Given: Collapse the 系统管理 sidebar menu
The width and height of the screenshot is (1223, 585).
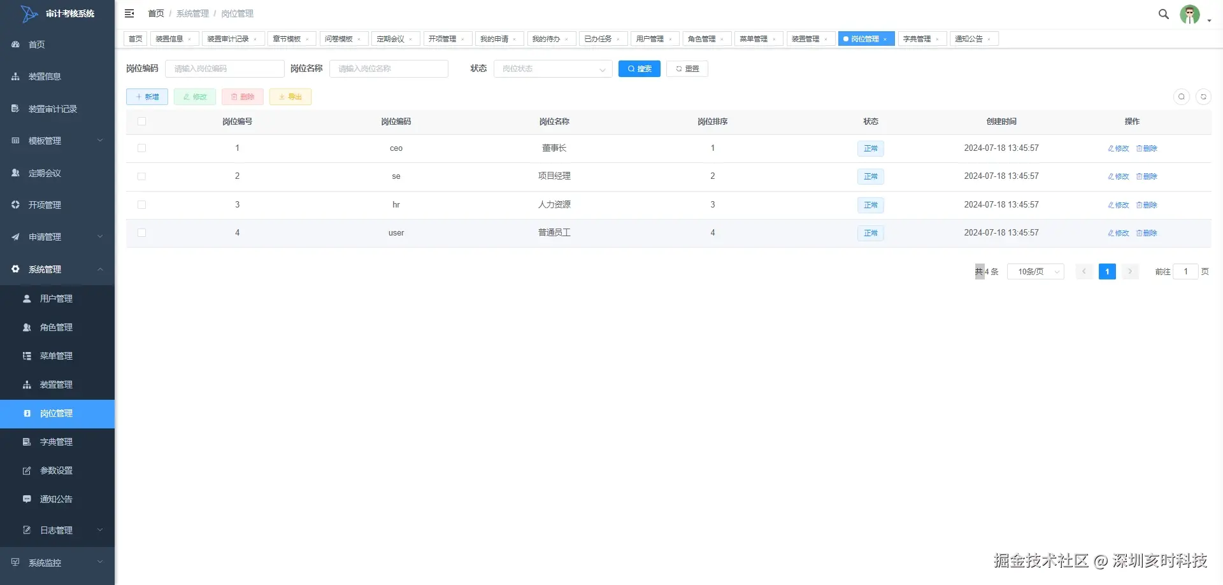Looking at the screenshot, I should pos(57,269).
